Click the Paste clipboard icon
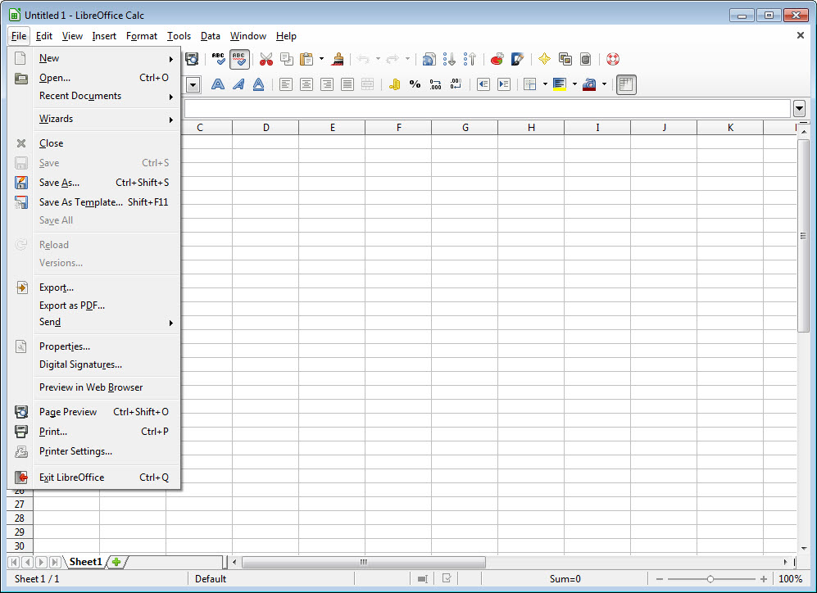The height and width of the screenshot is (593, 817). 306,59
